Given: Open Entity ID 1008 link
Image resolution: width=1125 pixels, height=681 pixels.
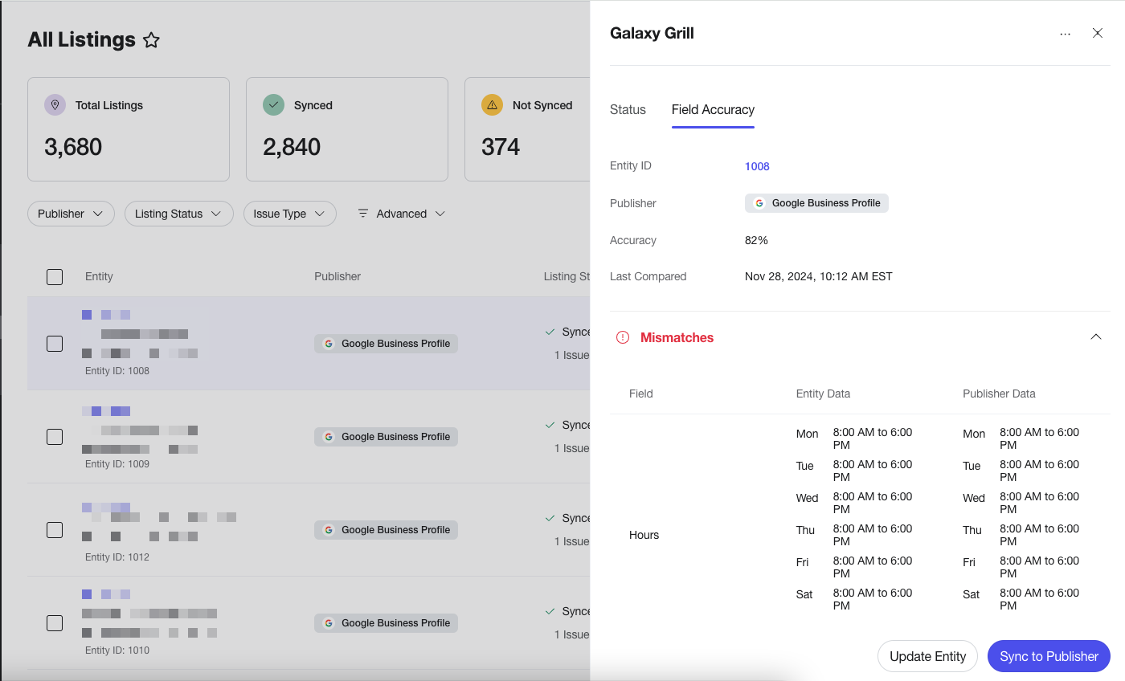Looking at the screenshot, I should [x=757, y=166].
